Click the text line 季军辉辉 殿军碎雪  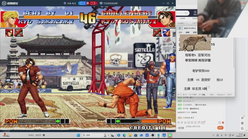click(198, 60)
